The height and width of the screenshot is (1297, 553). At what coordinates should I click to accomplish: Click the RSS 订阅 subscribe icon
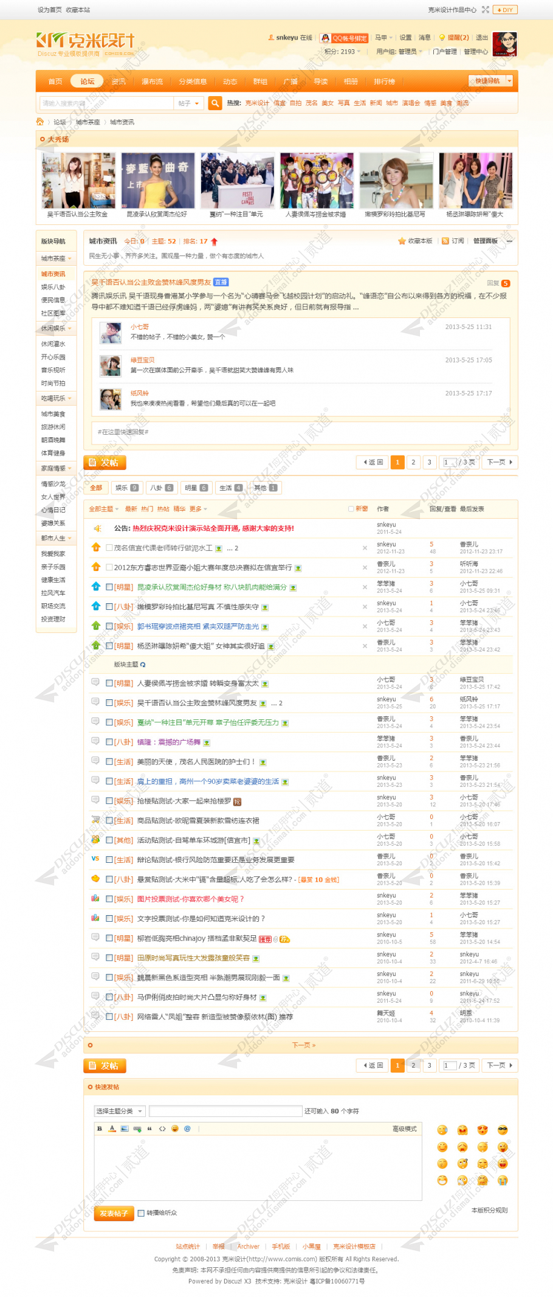click(x=445, y=241)
